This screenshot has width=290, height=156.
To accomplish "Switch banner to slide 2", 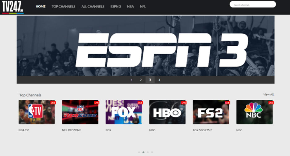I will pos(141,80).
